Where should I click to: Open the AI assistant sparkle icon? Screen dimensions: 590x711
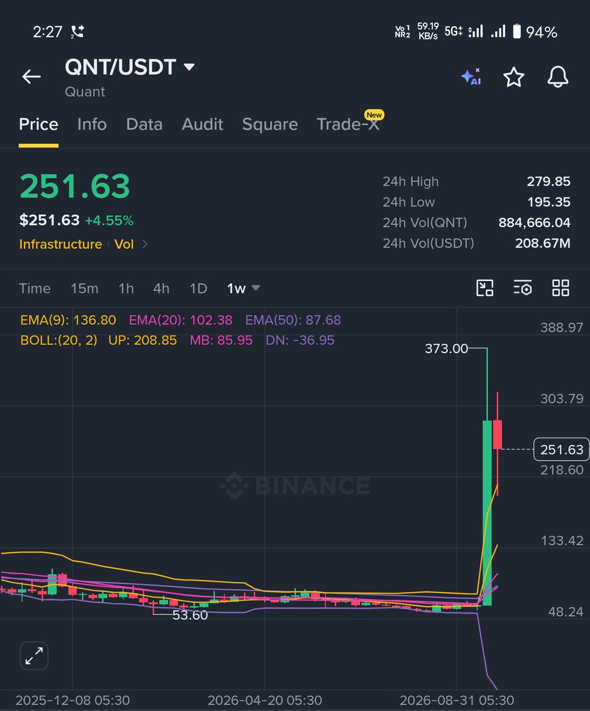tap(470, 77)
